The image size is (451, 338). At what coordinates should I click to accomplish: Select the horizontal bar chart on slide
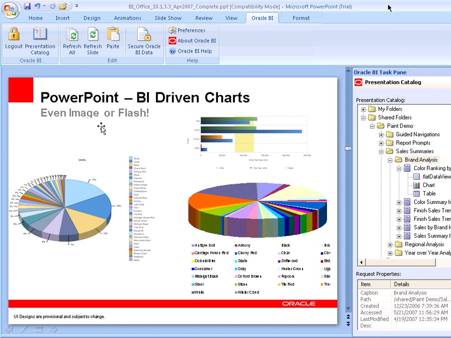tap(249, 143)
